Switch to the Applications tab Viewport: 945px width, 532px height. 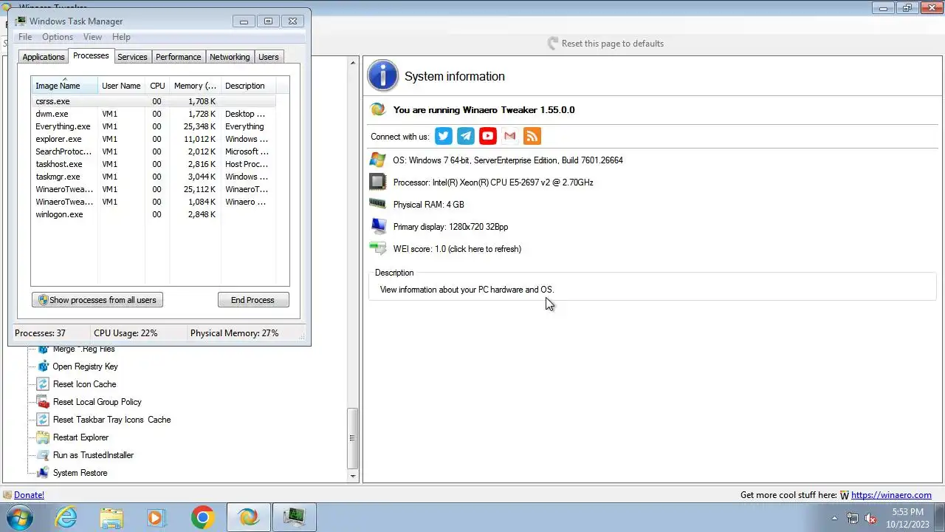(44, 57)
